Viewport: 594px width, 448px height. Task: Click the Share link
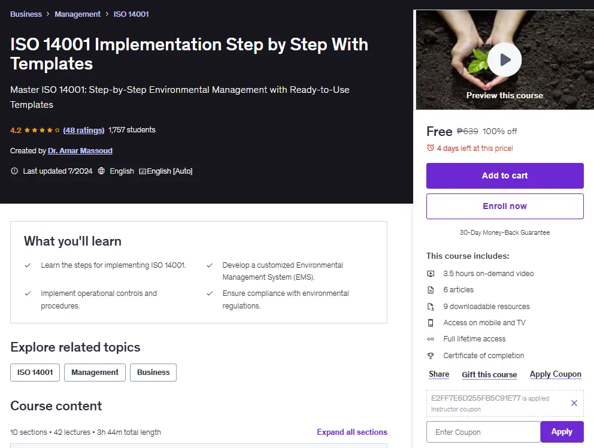(439, 374)
